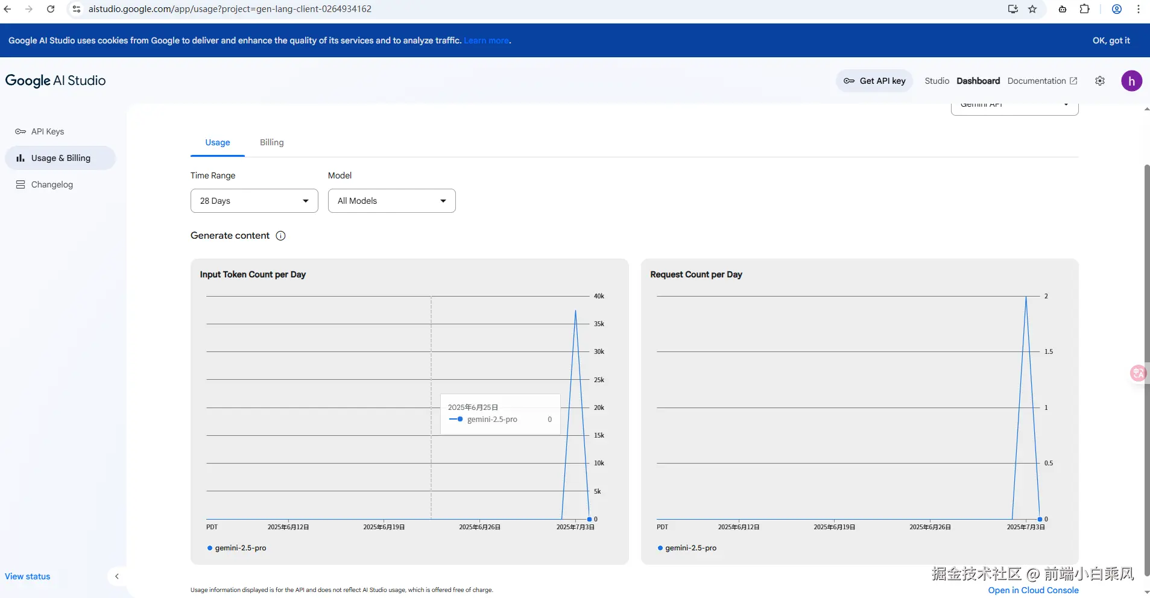Click the browser address bar URL
Viewport: 1150px width, 598px height.
(x=230, y=9)
